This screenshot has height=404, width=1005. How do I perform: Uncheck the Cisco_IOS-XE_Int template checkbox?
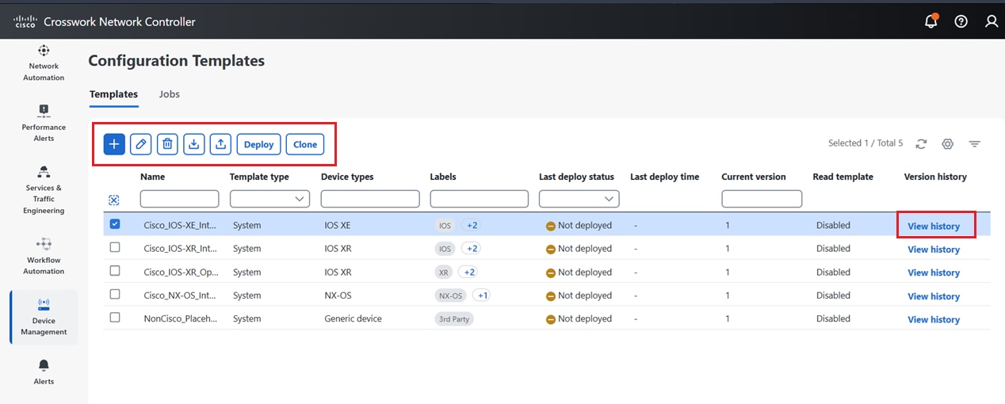[115, 224]
